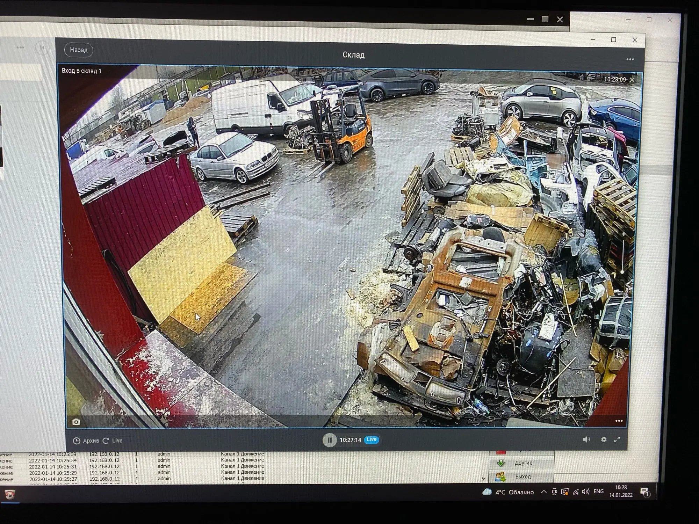
Task: Open the Архив archive view
Action: (x=86, y=441)
